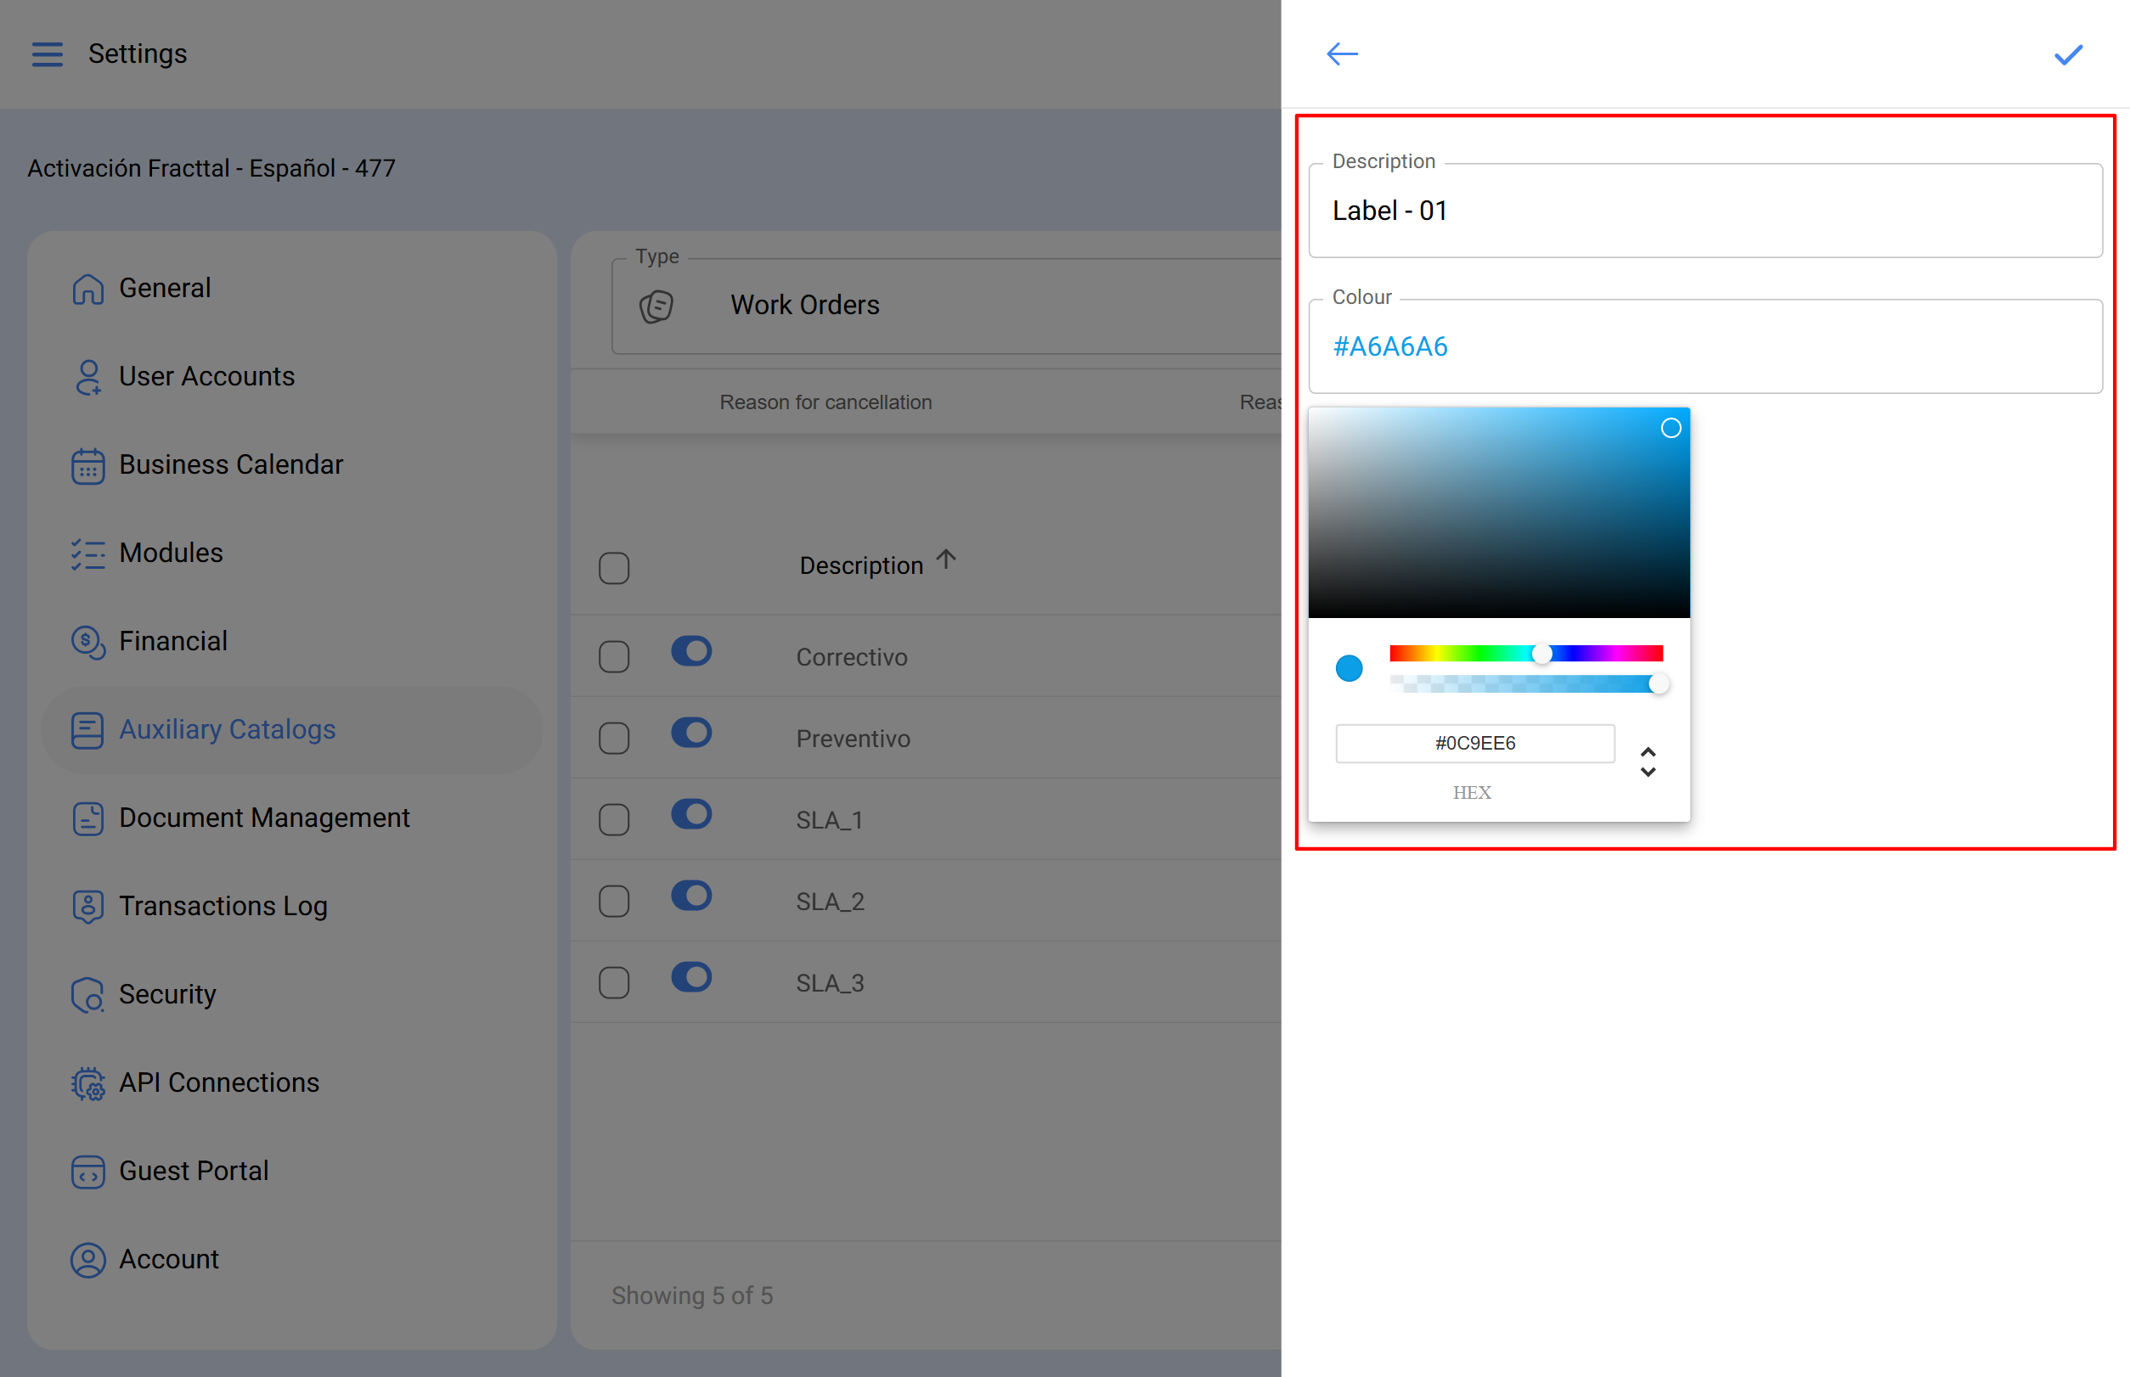This screenshot has height=1377, width=2130.
Task: Sort by Description column arrow
Action: (945, 560)
